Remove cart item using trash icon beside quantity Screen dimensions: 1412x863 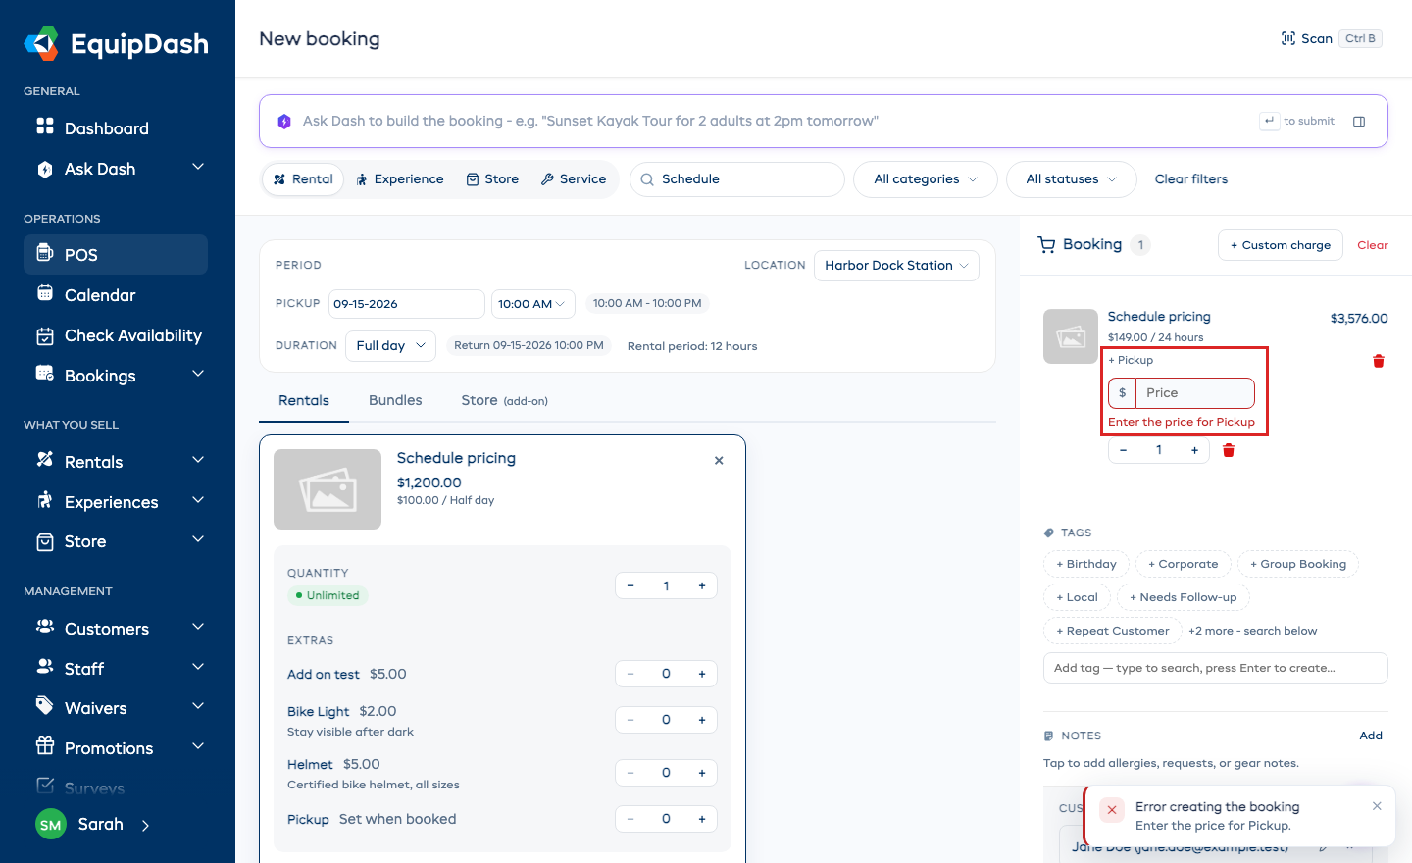click(x=1229, y=450)
